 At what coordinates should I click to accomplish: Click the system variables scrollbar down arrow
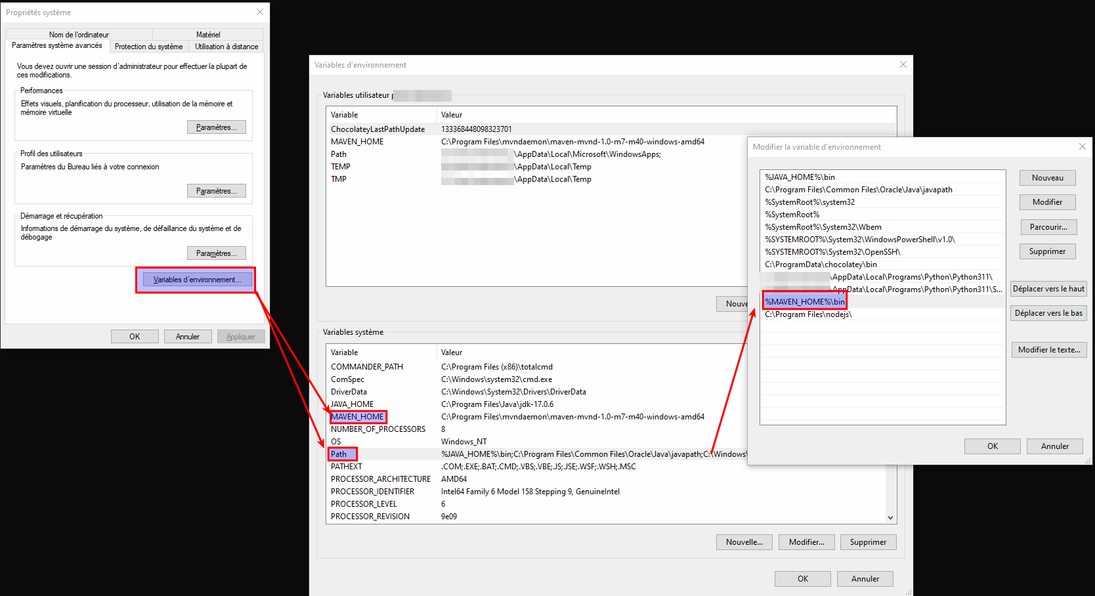pyautogui.click(x=891, y=517)
